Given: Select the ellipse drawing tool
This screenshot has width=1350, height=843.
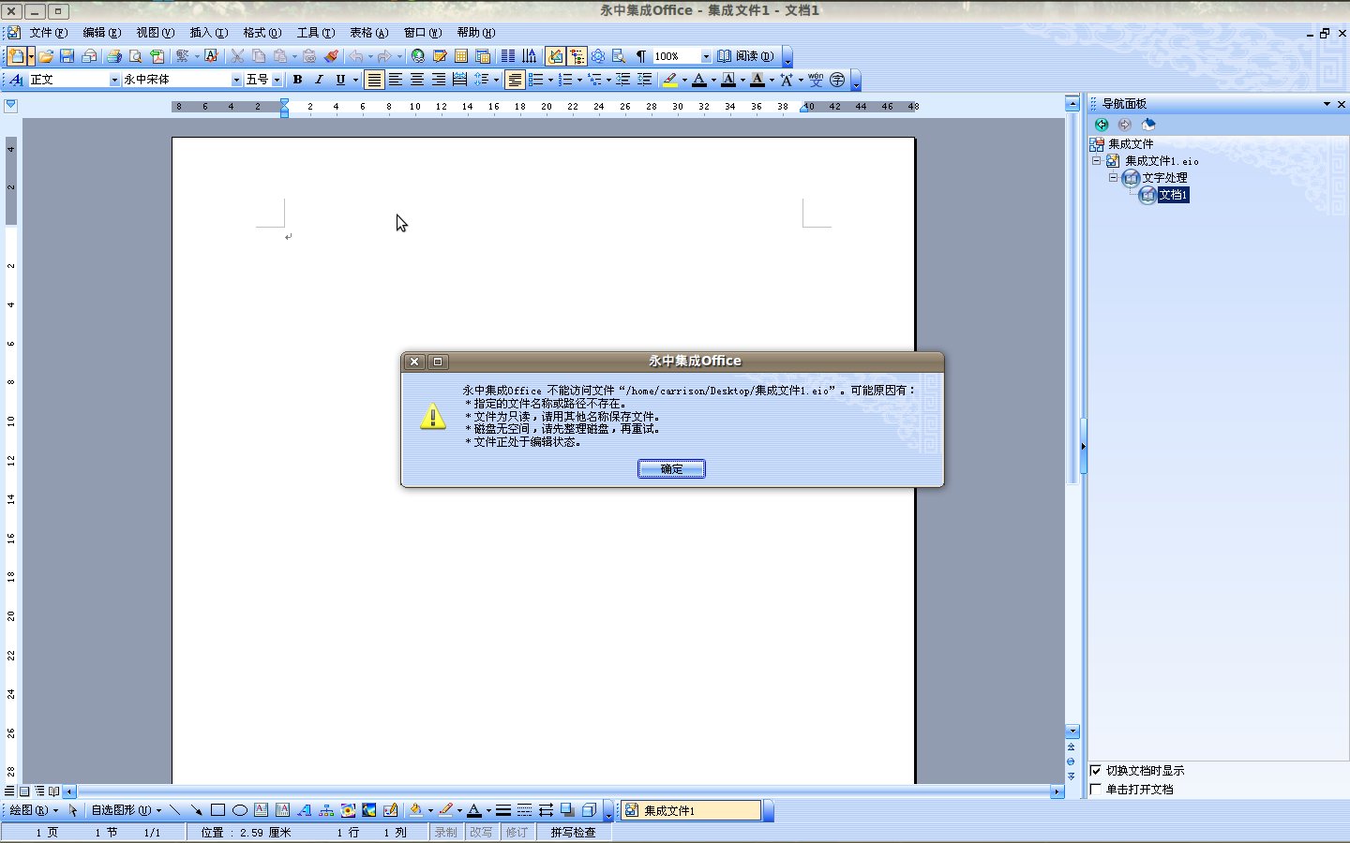Looking at the screenshot, I should pyautogui.click(x=239, y=810).
